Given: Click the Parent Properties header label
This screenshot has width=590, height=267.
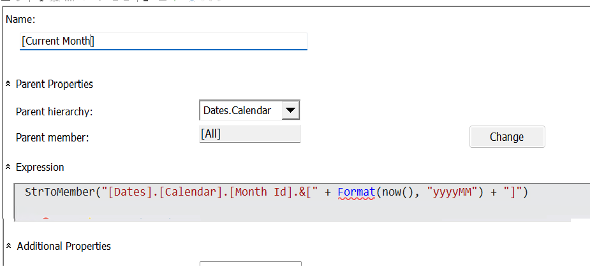Looking at the screenshot, I should tap(54, 84).
